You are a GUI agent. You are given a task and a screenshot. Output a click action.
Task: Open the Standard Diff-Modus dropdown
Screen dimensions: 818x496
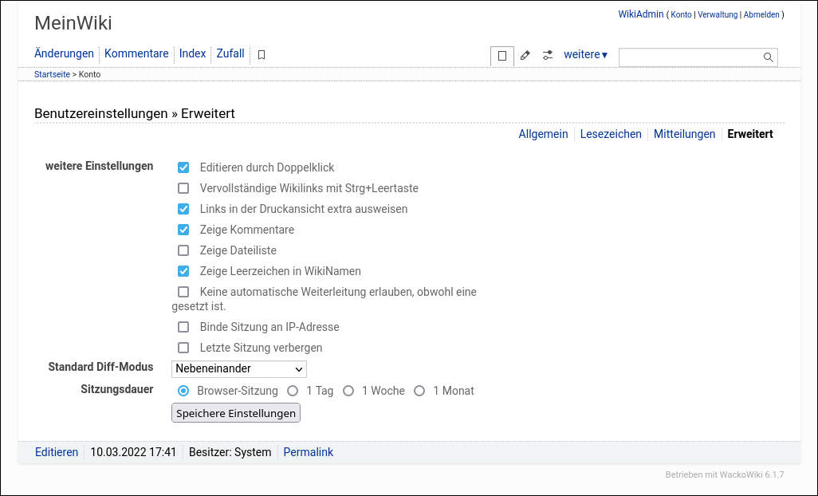coord(238,368)
